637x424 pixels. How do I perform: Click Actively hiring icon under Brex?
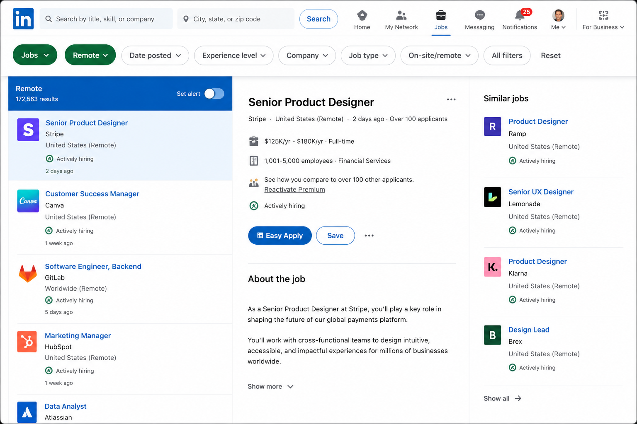[513, 368]
